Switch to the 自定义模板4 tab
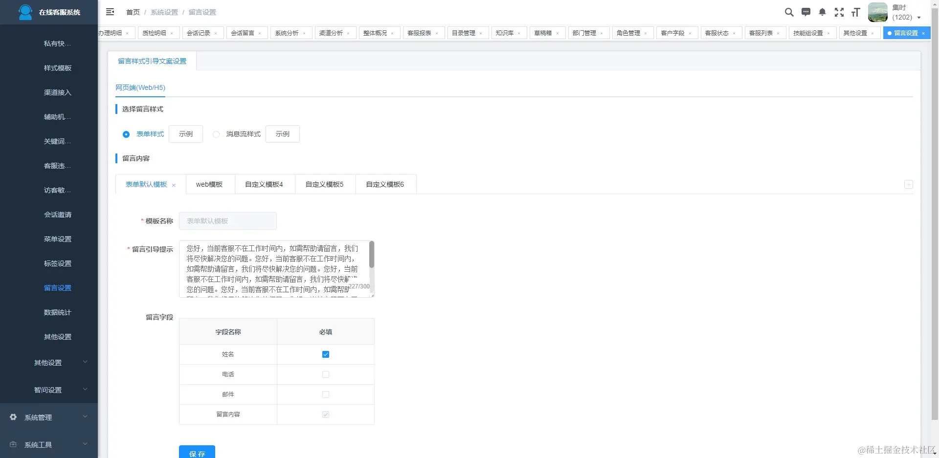This screenshot has width=939, height=458. 264,184
